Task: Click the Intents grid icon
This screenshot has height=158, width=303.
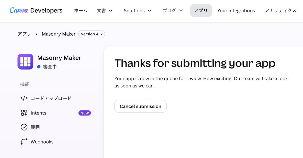Action: pos(24,113)
